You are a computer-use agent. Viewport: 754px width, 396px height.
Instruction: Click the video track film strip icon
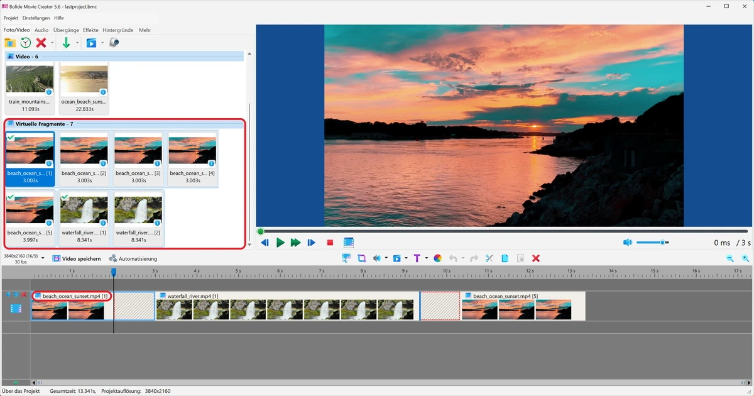[x=16, y=308]
